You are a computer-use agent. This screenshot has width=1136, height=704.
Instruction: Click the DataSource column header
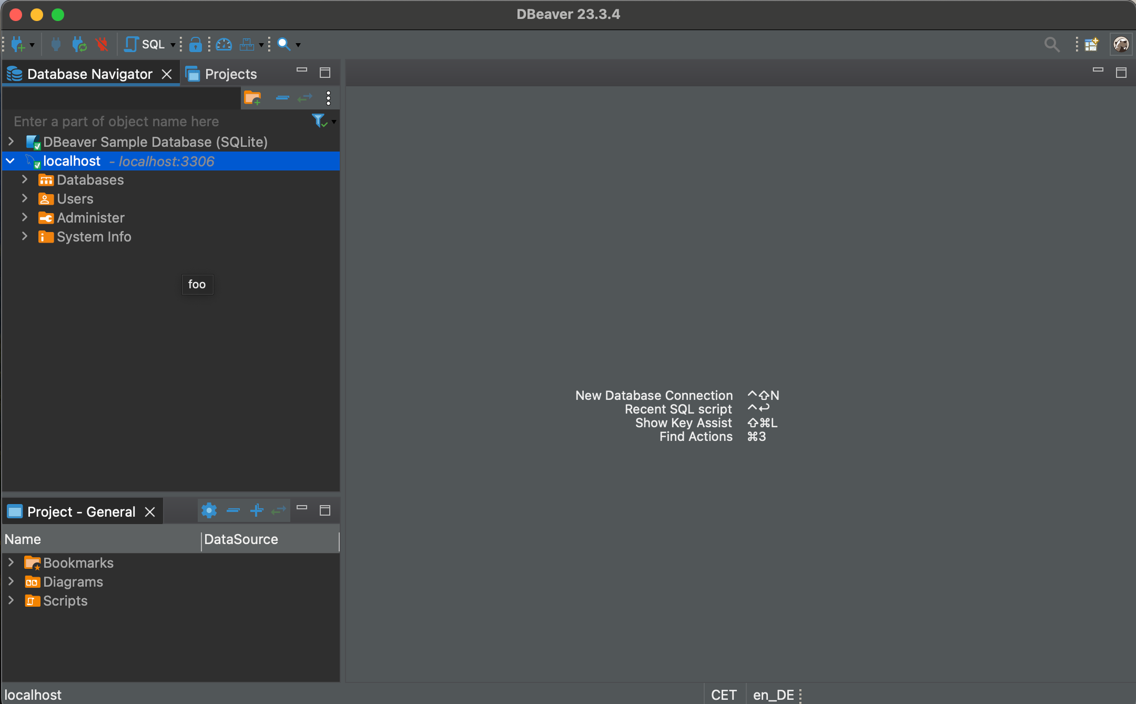241,539
